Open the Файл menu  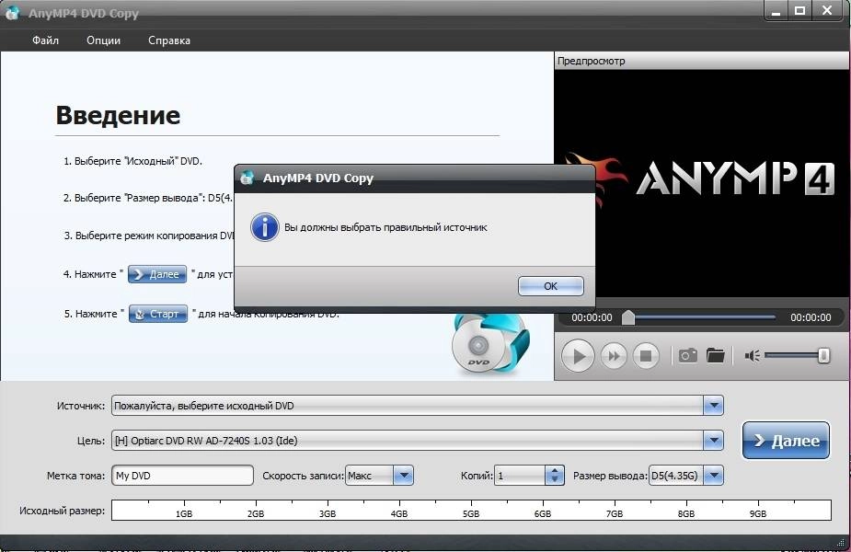(x=46, y=40)
